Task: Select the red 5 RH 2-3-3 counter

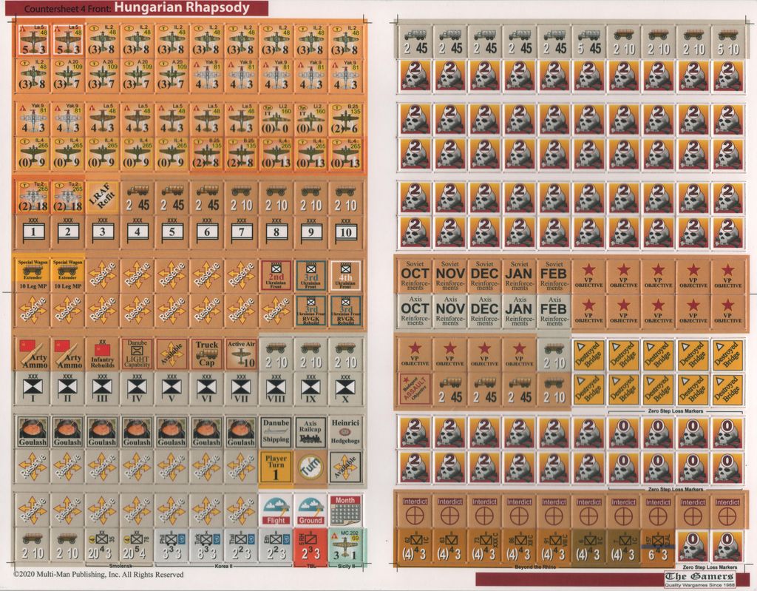Action: point(311,544)
